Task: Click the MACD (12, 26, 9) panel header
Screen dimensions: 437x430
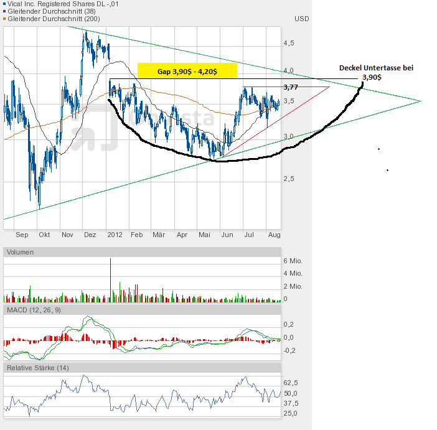Action: click(x=33, y=309)
